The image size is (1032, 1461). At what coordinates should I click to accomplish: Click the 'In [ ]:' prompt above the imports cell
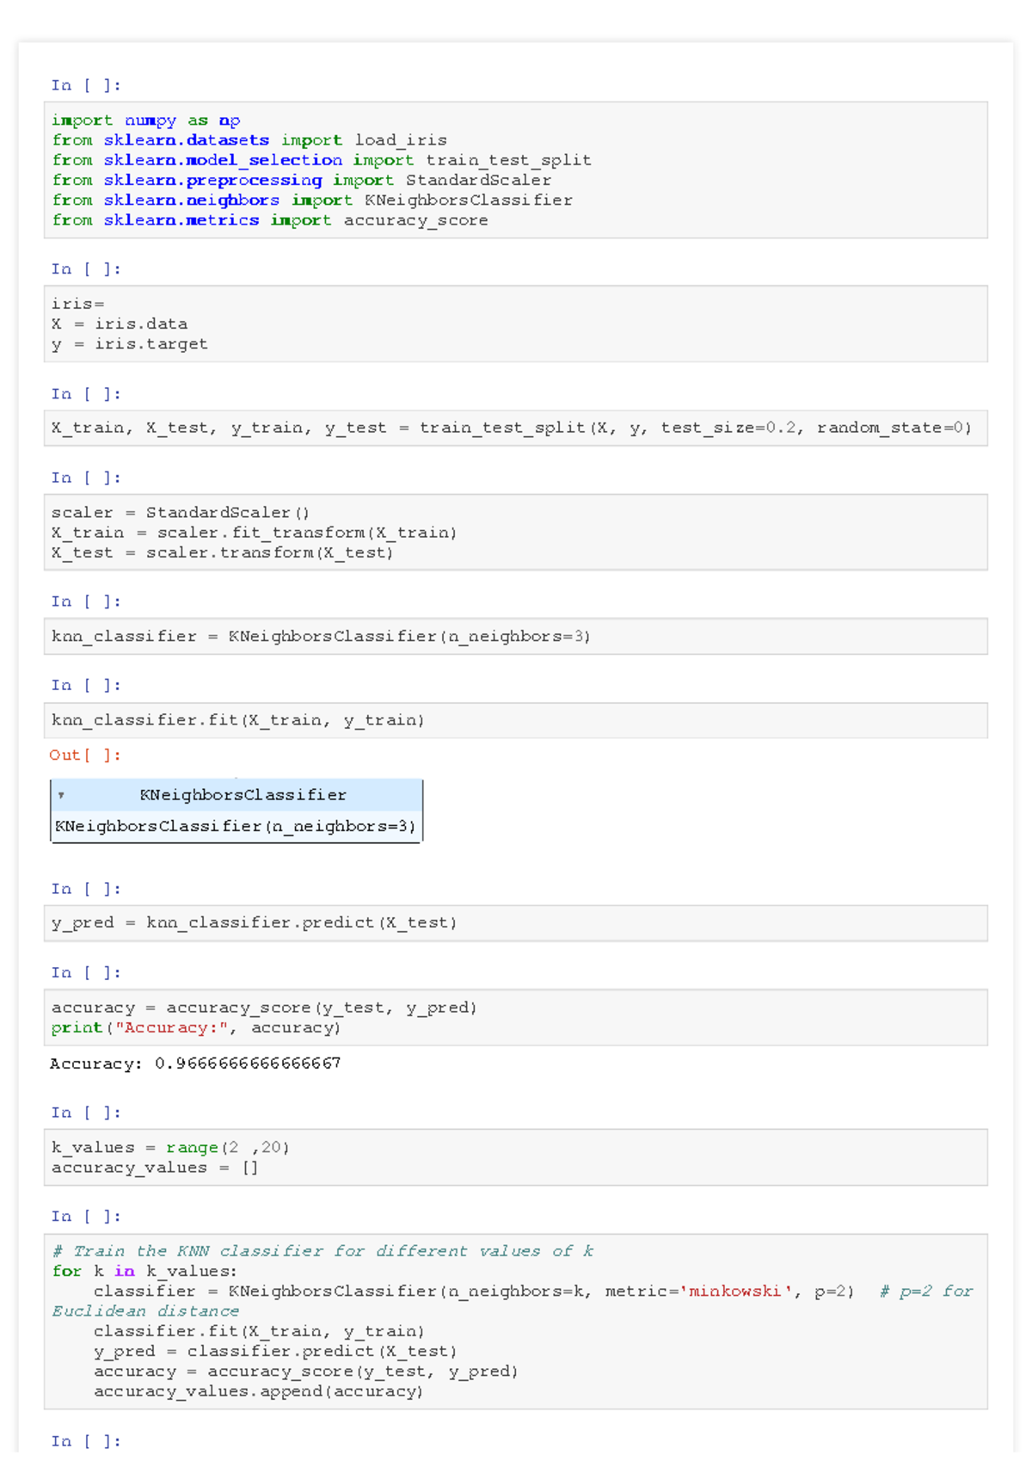[86, 85]
